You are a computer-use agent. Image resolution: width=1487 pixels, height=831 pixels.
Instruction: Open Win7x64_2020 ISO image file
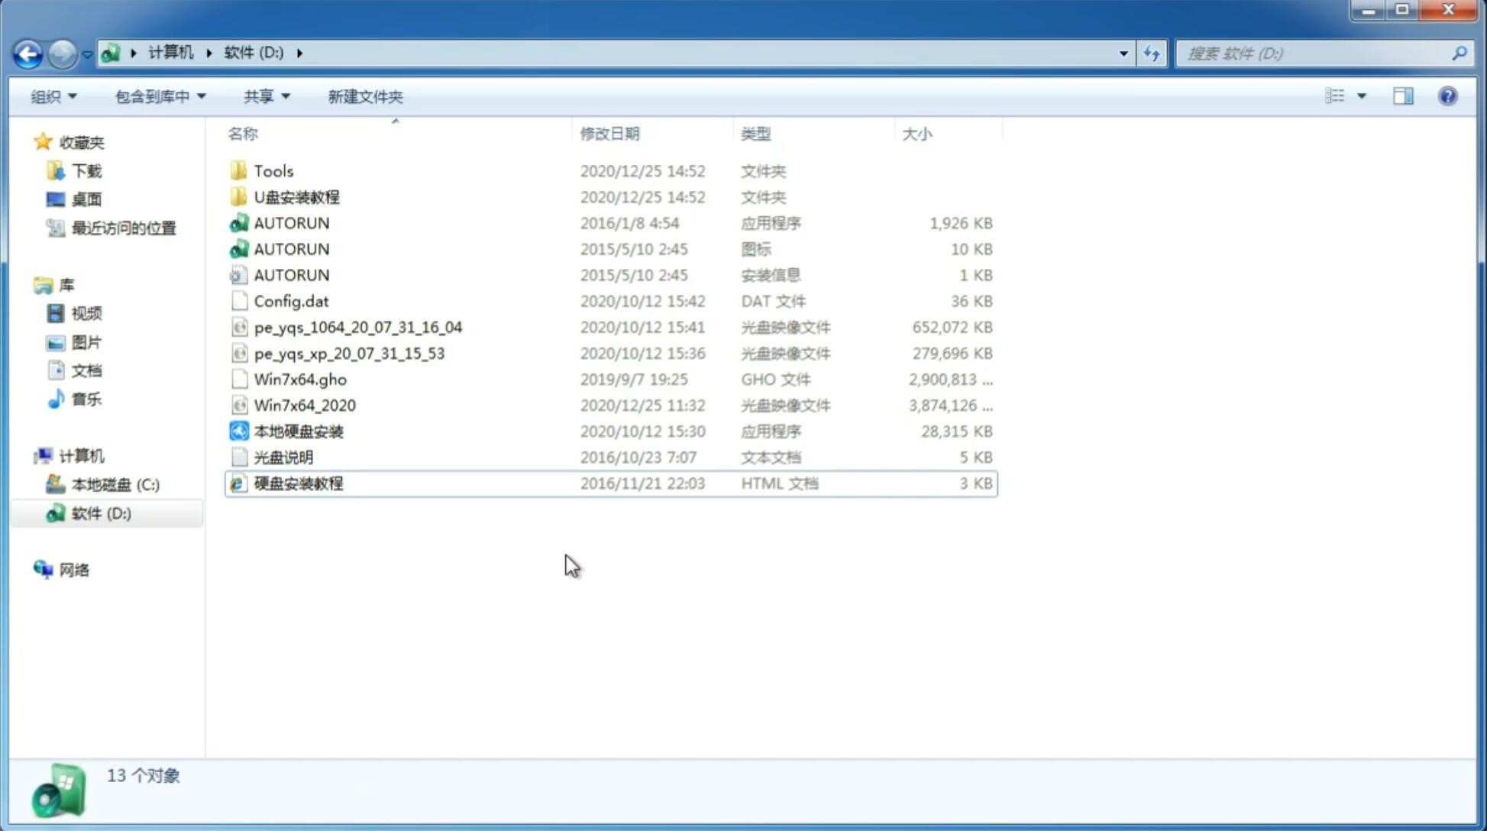coord(305,404)
